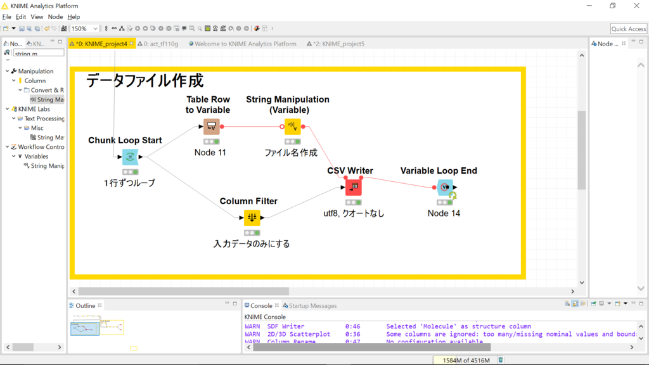Viewport: 649px width, 365px height.
Task: Select the String Manipulation (Variable) node
Action: tap(292, 126)
